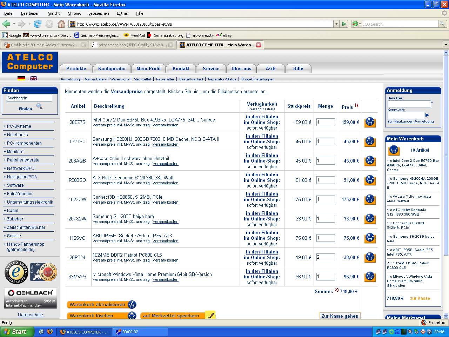This screenshot has height=337, width=449.
Task: Click the green Go arrow next to URL
Action: tap(344, 24)
